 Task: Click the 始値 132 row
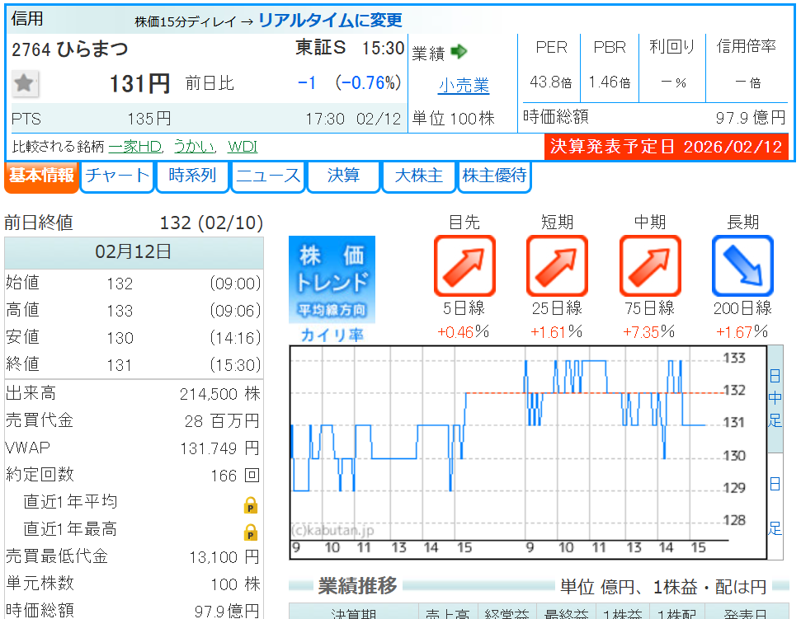pyautogui.click(x=134, y=284)
